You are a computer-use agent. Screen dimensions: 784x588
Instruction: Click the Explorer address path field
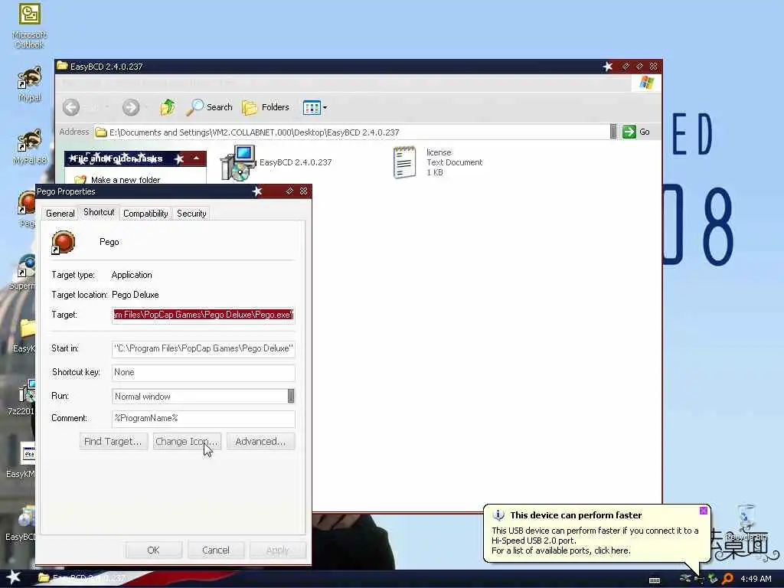click(351, 132)
